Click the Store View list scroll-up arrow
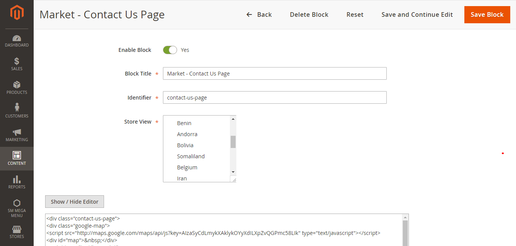 coord(233,119)
